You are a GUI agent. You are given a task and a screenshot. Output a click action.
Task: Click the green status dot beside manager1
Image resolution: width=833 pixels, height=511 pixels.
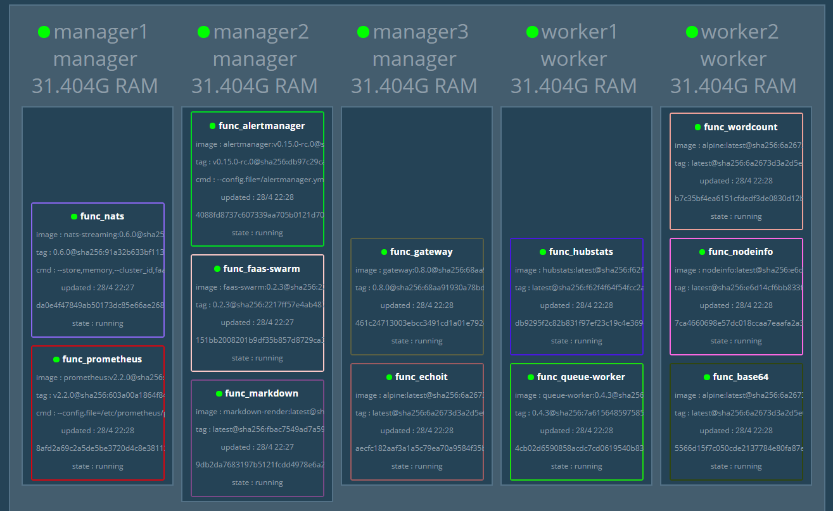click(x=44, y=32)
